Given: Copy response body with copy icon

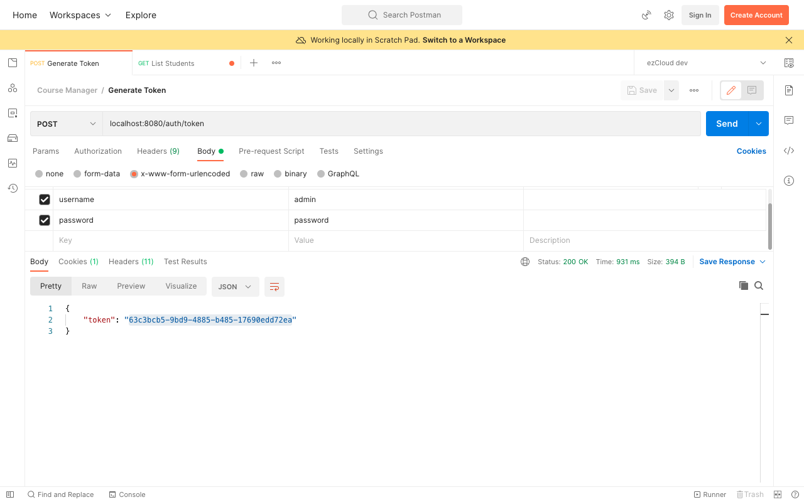Looking at the screenshot, I should tap(744, 286).
